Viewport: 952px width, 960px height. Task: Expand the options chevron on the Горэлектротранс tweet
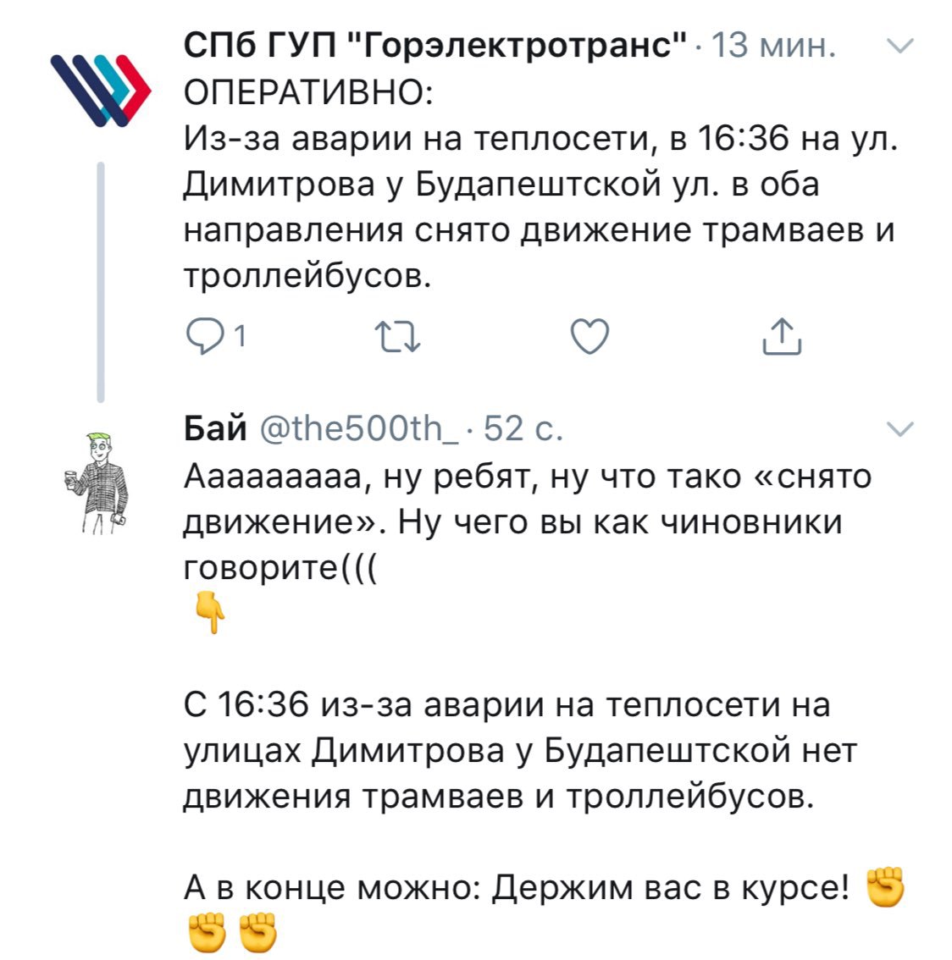(899, 46)
